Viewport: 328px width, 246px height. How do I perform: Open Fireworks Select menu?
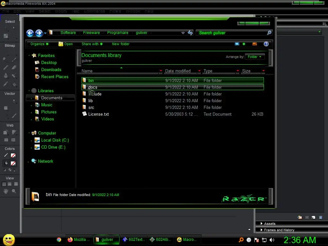(45, 11)
